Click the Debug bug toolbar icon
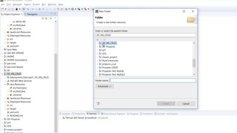237x133 pixels. [66, 9]
